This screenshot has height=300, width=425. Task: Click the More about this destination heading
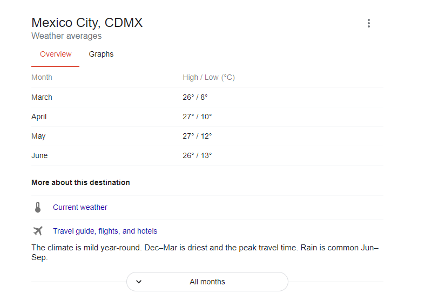(x=80, y=182)
